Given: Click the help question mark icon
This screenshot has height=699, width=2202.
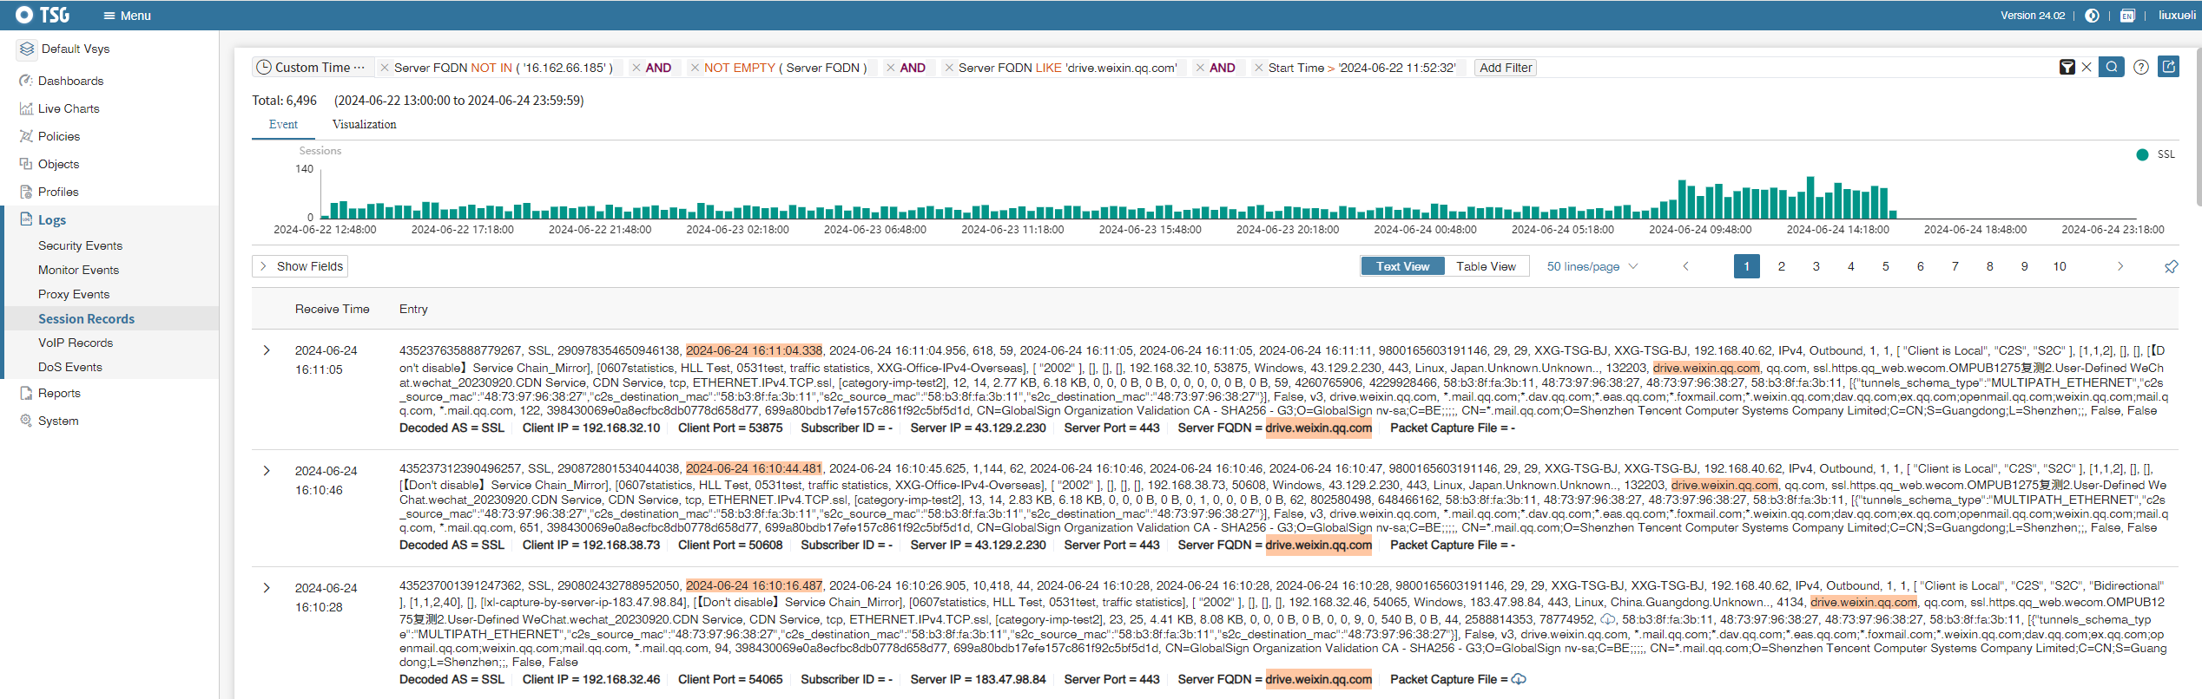Looking at the screenshot, I should 2141,67.
